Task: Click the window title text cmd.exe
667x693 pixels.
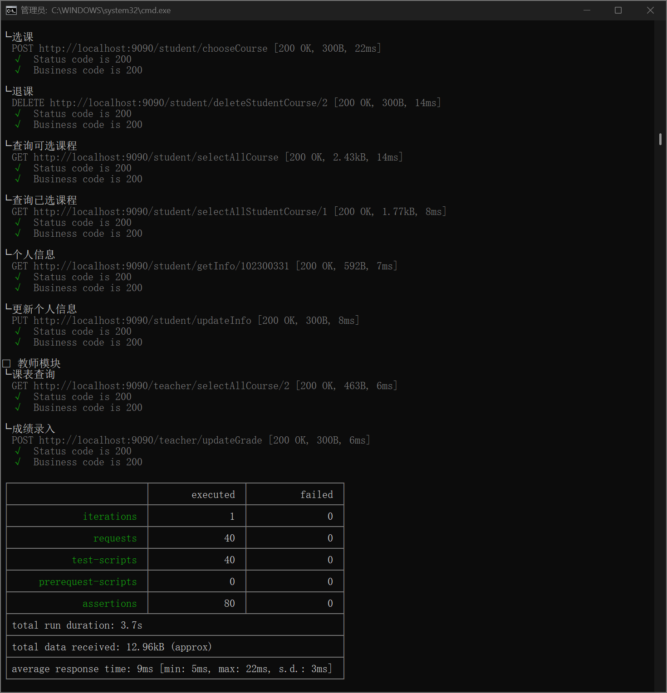Action: [96, 10]
